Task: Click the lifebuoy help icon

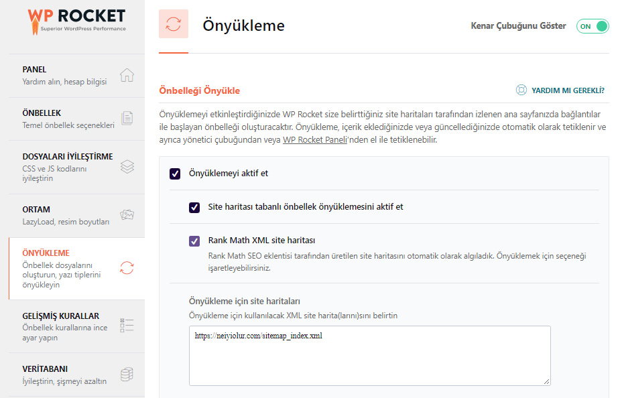Action: (521, 90)
